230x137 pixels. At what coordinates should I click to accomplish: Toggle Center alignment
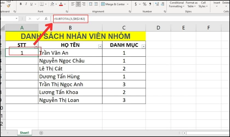78,4
